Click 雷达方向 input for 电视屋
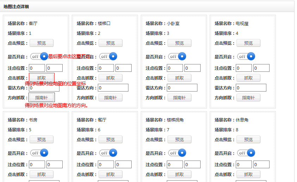Image resolution: width=297 pixels, height=182 pixels. (251, 88)
